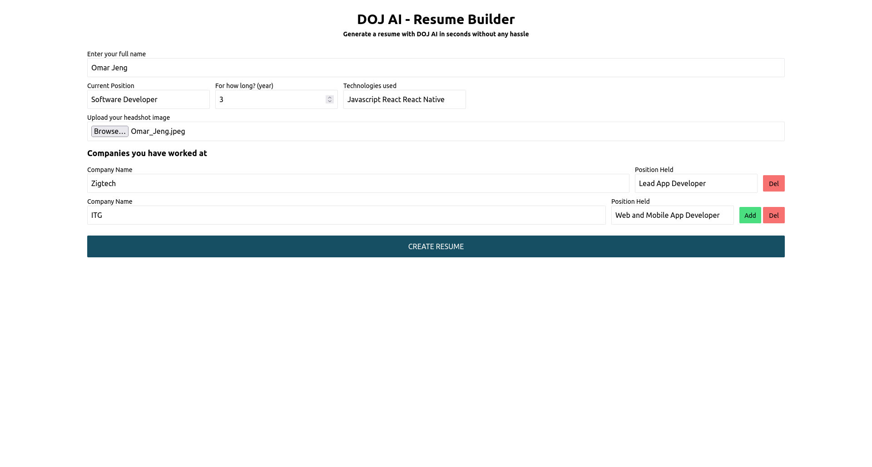The image size is (872, 467).
Task: Click Del next to Web and Mobile App Developer
Action: click(x=774, y=215)
